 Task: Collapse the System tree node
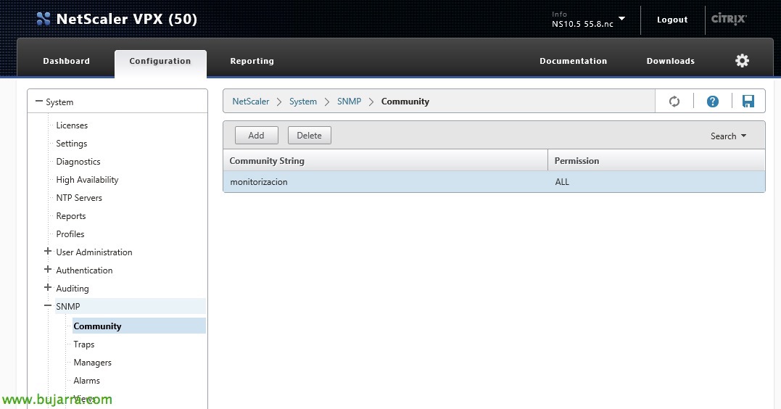pos(39,101)
